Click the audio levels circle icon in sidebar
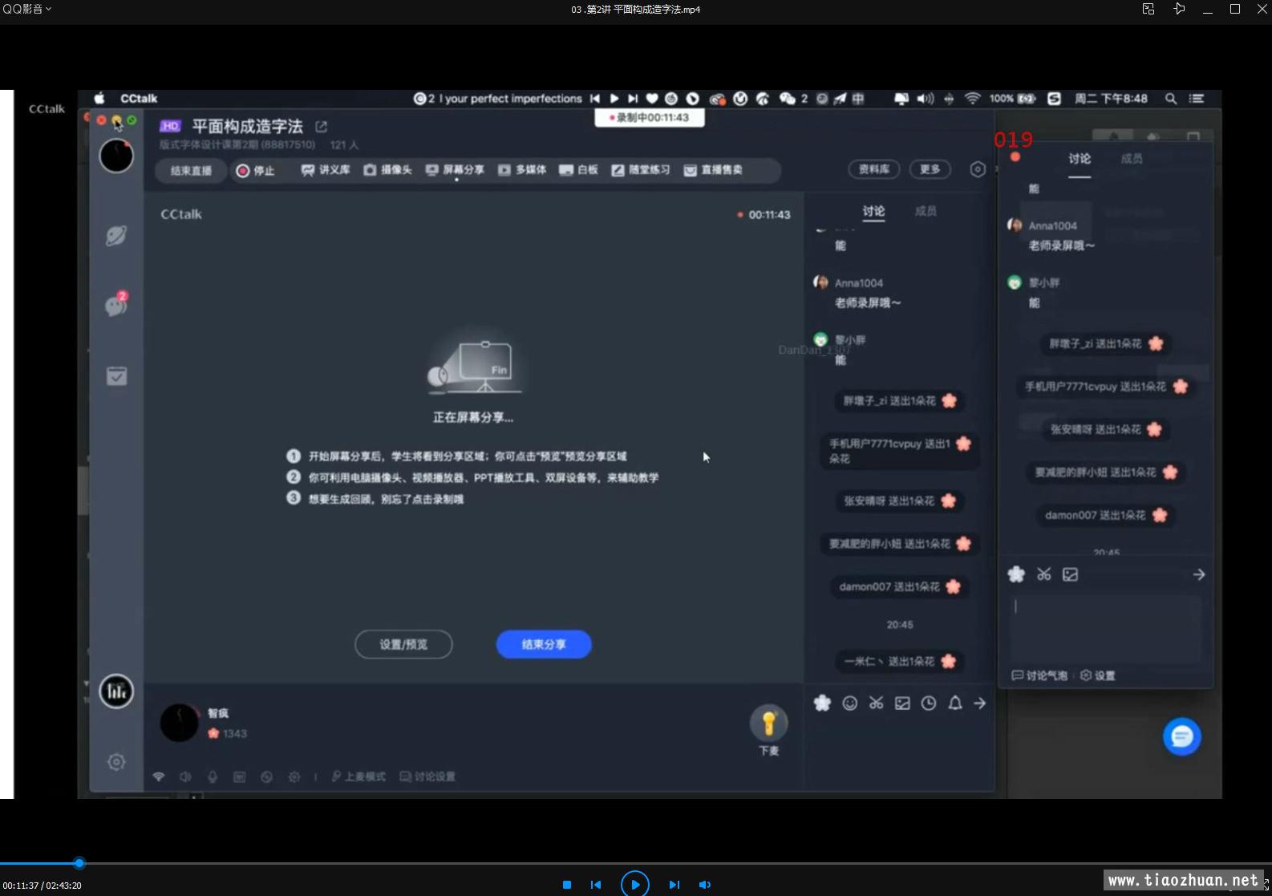The width and height of the screenshot is (1272, 896). coord(116,691)
